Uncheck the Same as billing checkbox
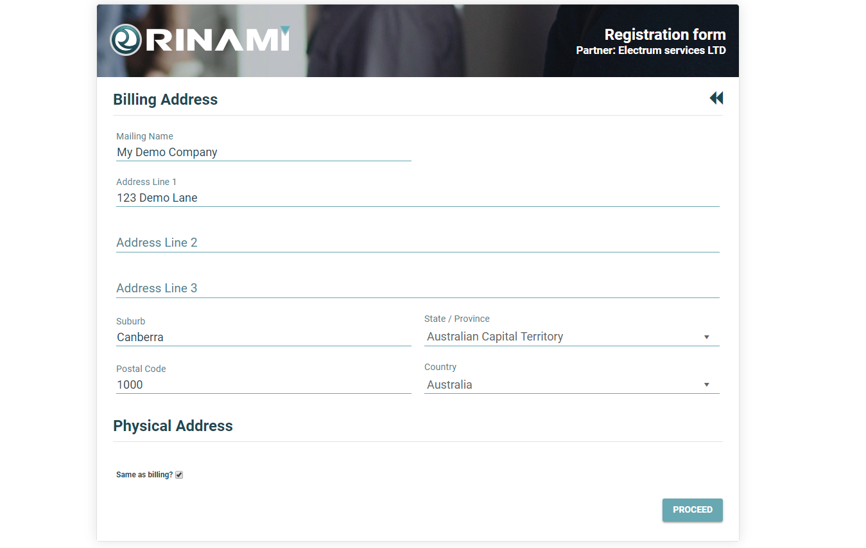The width and height of the screenshot is (866, 548). 179,475
